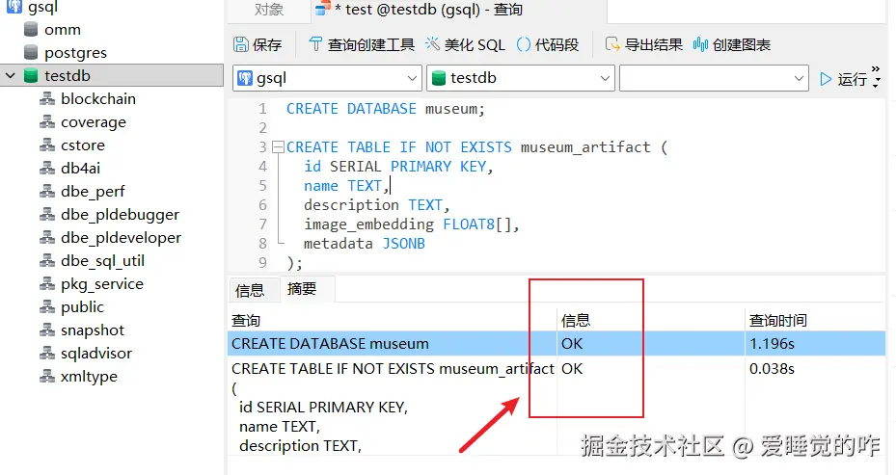Open the Query Builder tool (查询创建工具)
The image size is (896, 475).
tap(362, 44)
